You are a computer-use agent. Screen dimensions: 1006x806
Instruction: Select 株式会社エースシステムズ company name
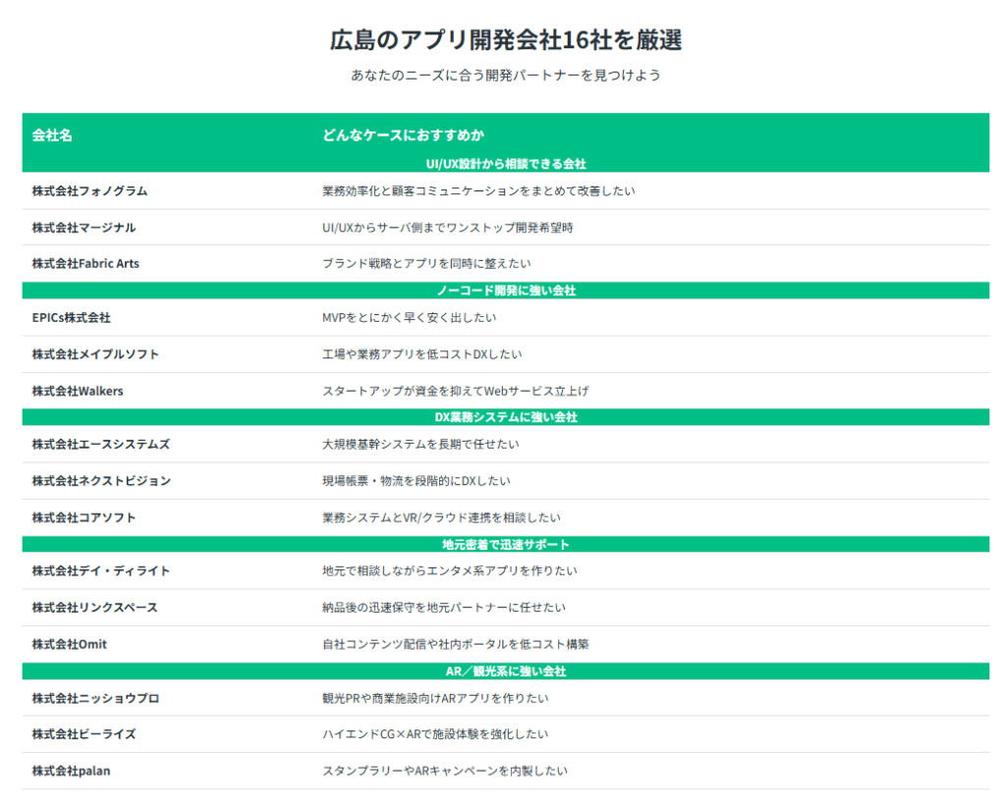pos(101,445)
